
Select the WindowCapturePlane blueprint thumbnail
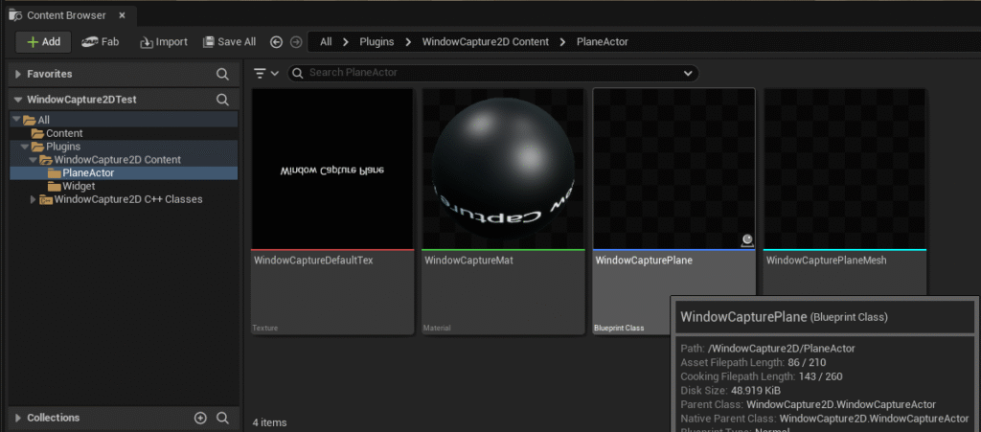point(674,169)
